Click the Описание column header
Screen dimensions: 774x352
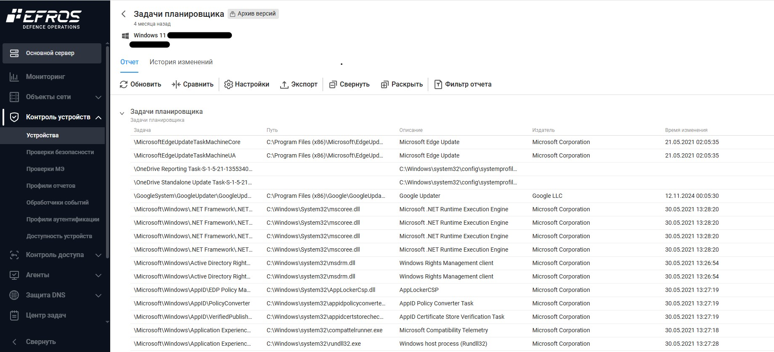click(x=411, y=130)
